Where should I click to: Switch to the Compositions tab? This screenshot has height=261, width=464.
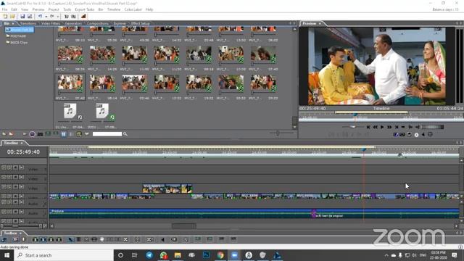coord(98,23)
